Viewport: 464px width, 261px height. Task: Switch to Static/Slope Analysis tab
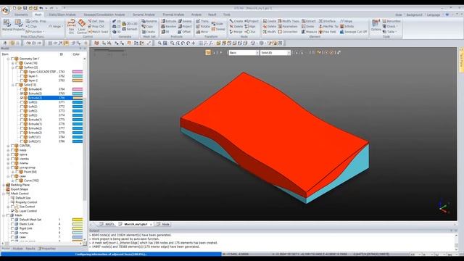coord(62,14)
